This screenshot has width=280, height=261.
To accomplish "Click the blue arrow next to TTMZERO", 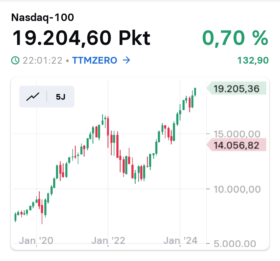I will tap(126, 61).
